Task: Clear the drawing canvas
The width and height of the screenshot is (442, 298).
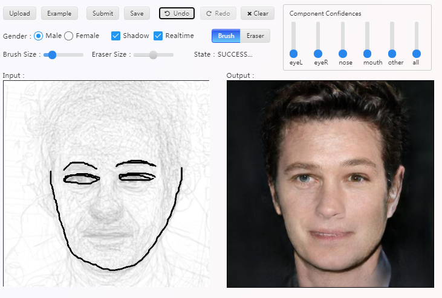Action: (258, 13)
